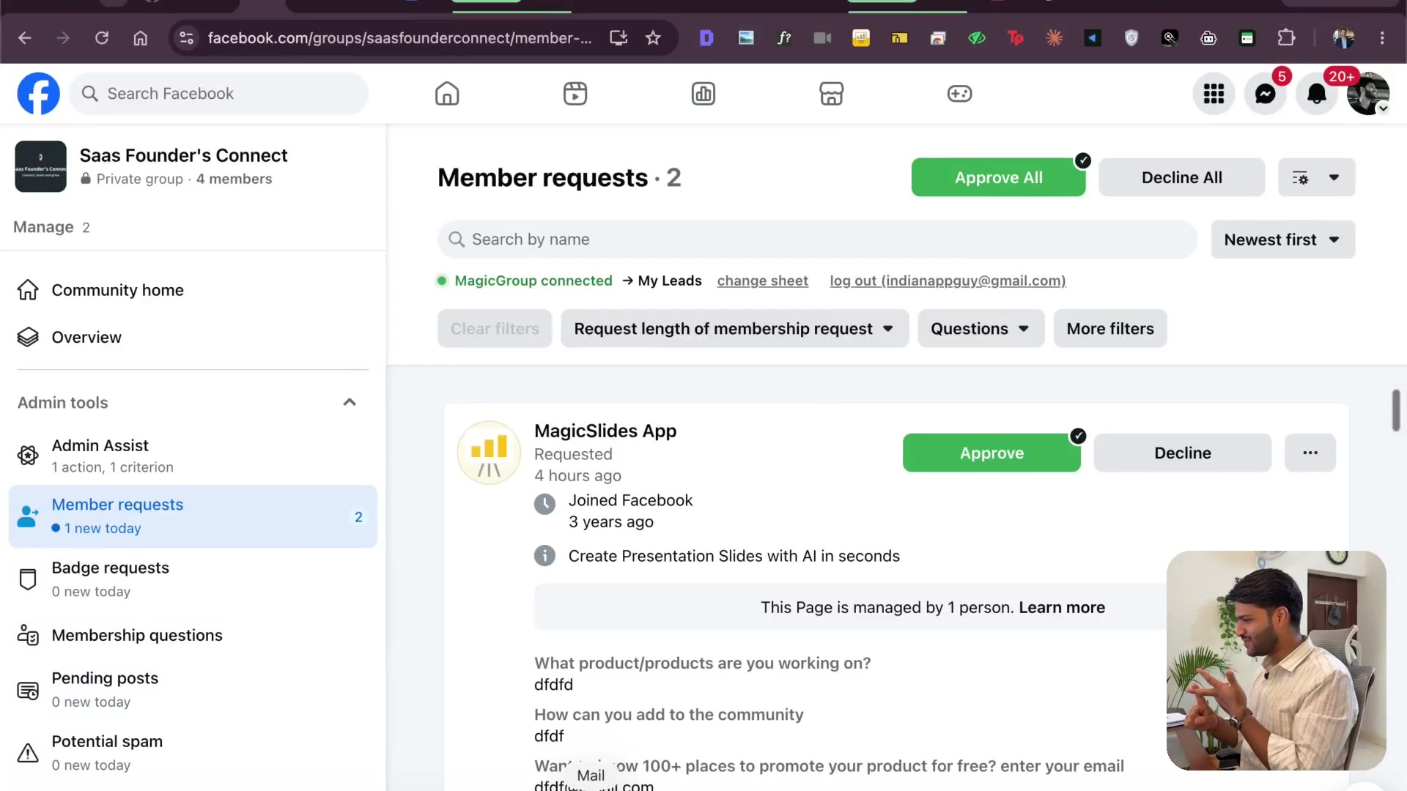This screenshot has height=791, width=1407.
Task: Click the browser address bar URL
Action: tap(399, 38)
